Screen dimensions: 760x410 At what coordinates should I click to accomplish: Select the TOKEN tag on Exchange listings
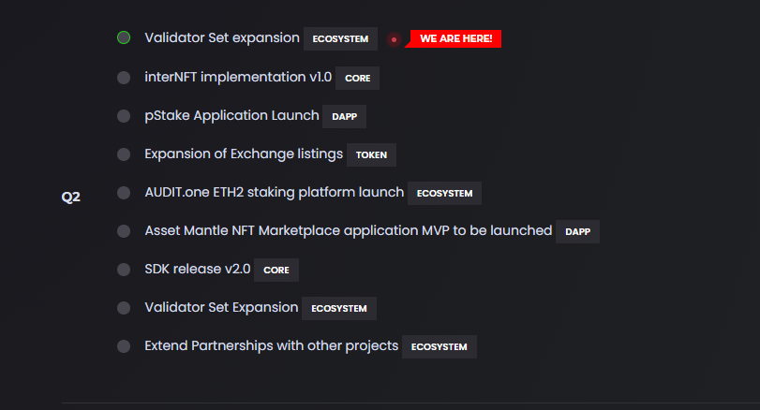371,155
